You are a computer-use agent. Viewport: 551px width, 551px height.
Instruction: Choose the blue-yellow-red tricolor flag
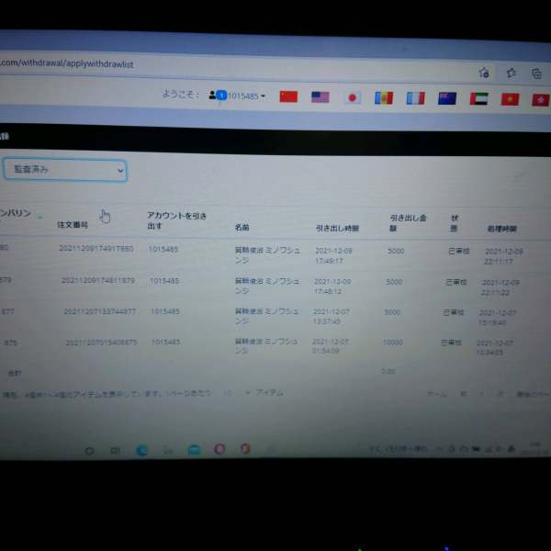pos(384,98)
